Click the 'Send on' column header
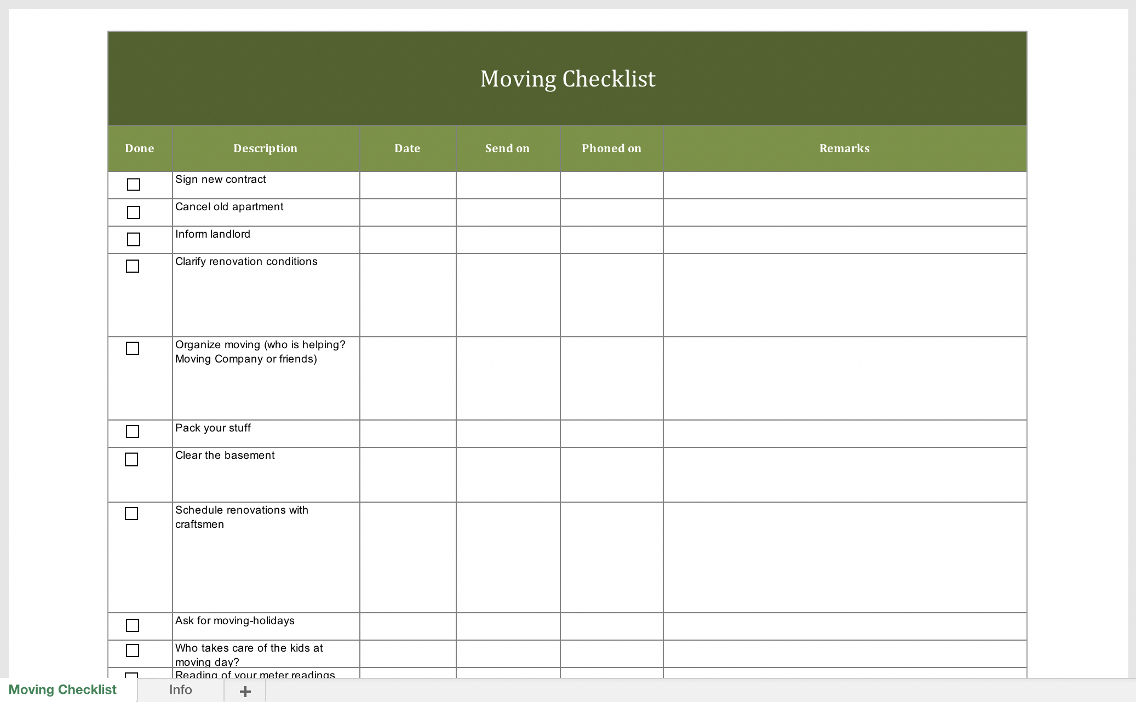Screen dimensions: 1136x702 506,148
